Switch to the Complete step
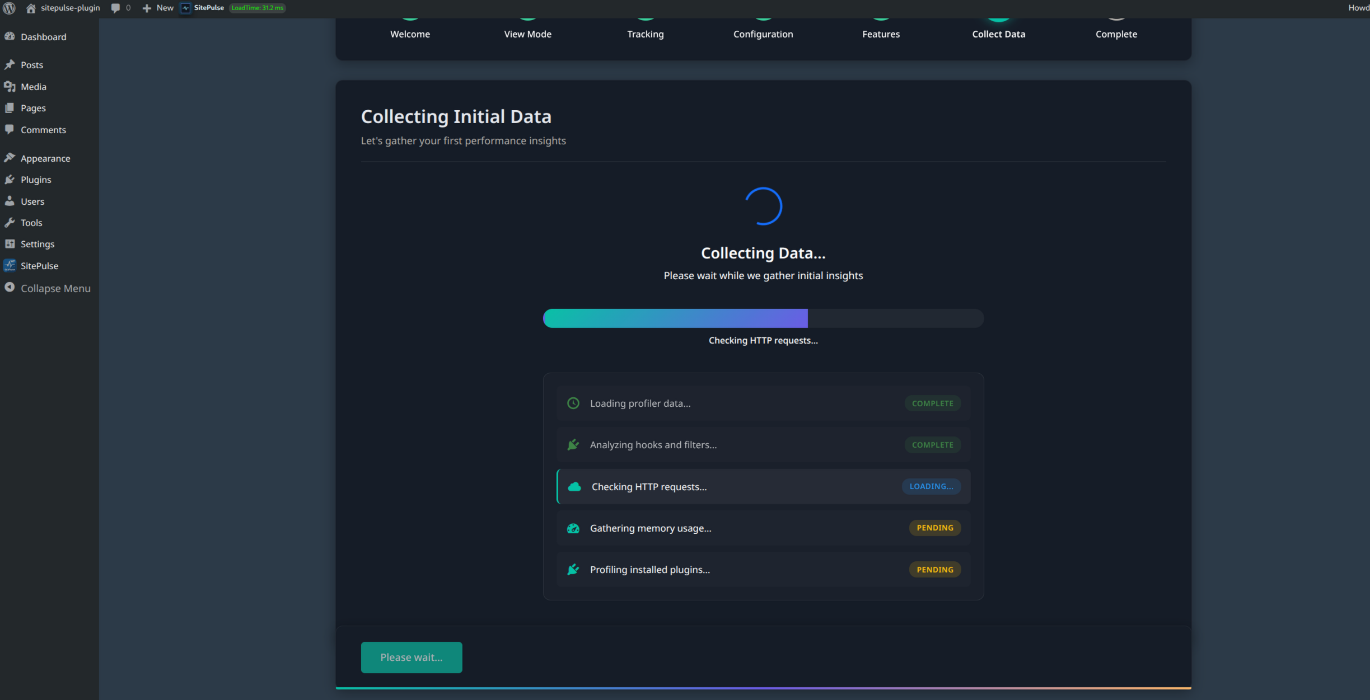Viewport: 1370px width, 700px height. [x=1116, y=34]
